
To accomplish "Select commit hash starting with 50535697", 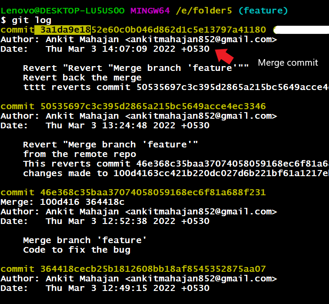I will click(153, 106).
